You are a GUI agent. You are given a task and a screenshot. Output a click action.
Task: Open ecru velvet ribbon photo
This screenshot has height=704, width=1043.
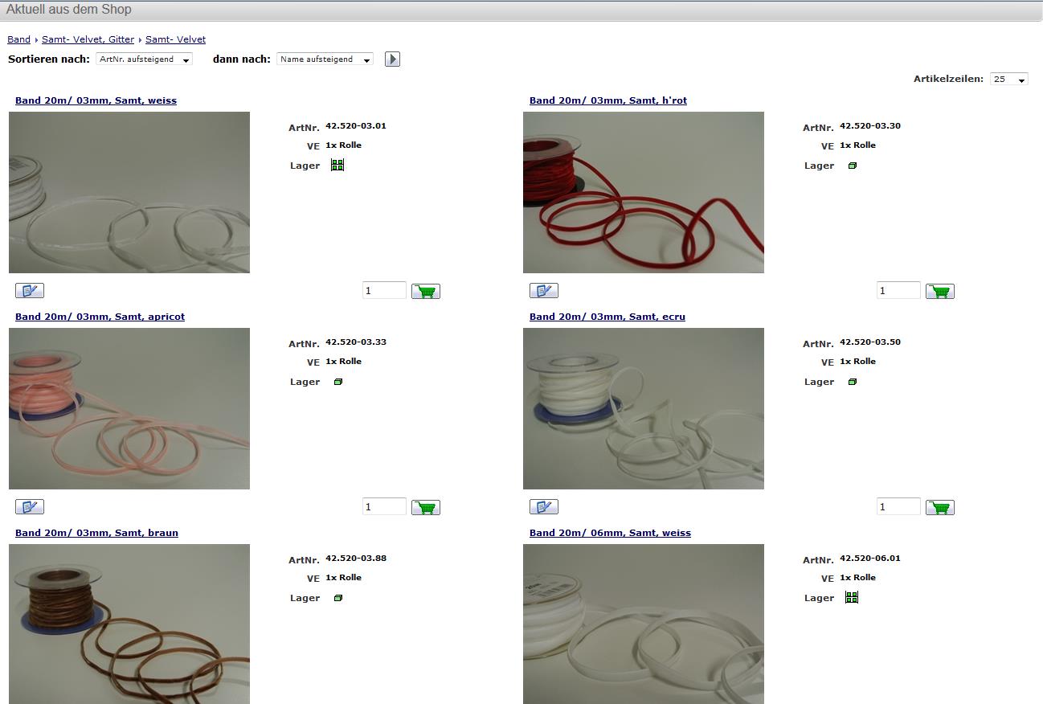(x=644, y=408)
